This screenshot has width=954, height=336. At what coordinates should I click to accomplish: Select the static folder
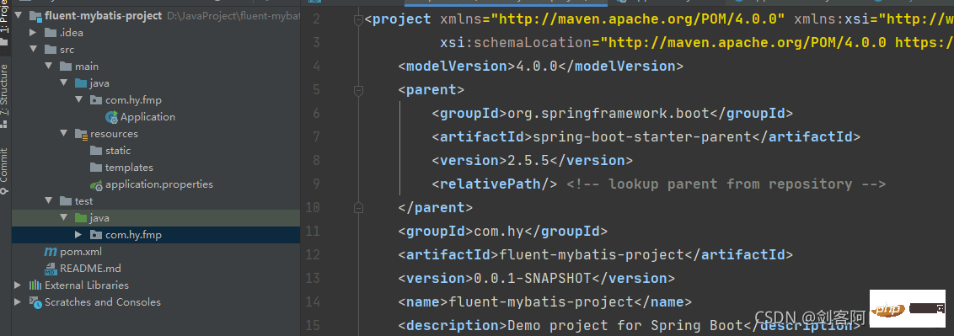point(118,151)
